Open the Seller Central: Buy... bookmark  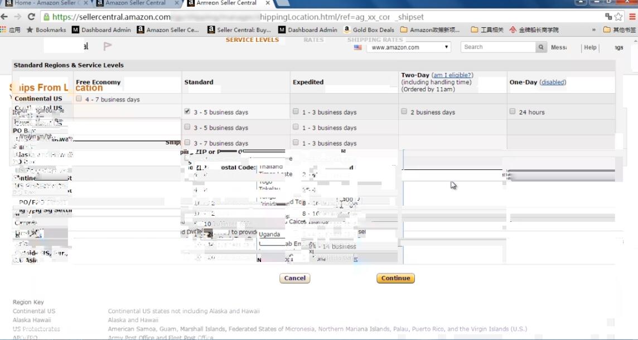pos(239,30)
